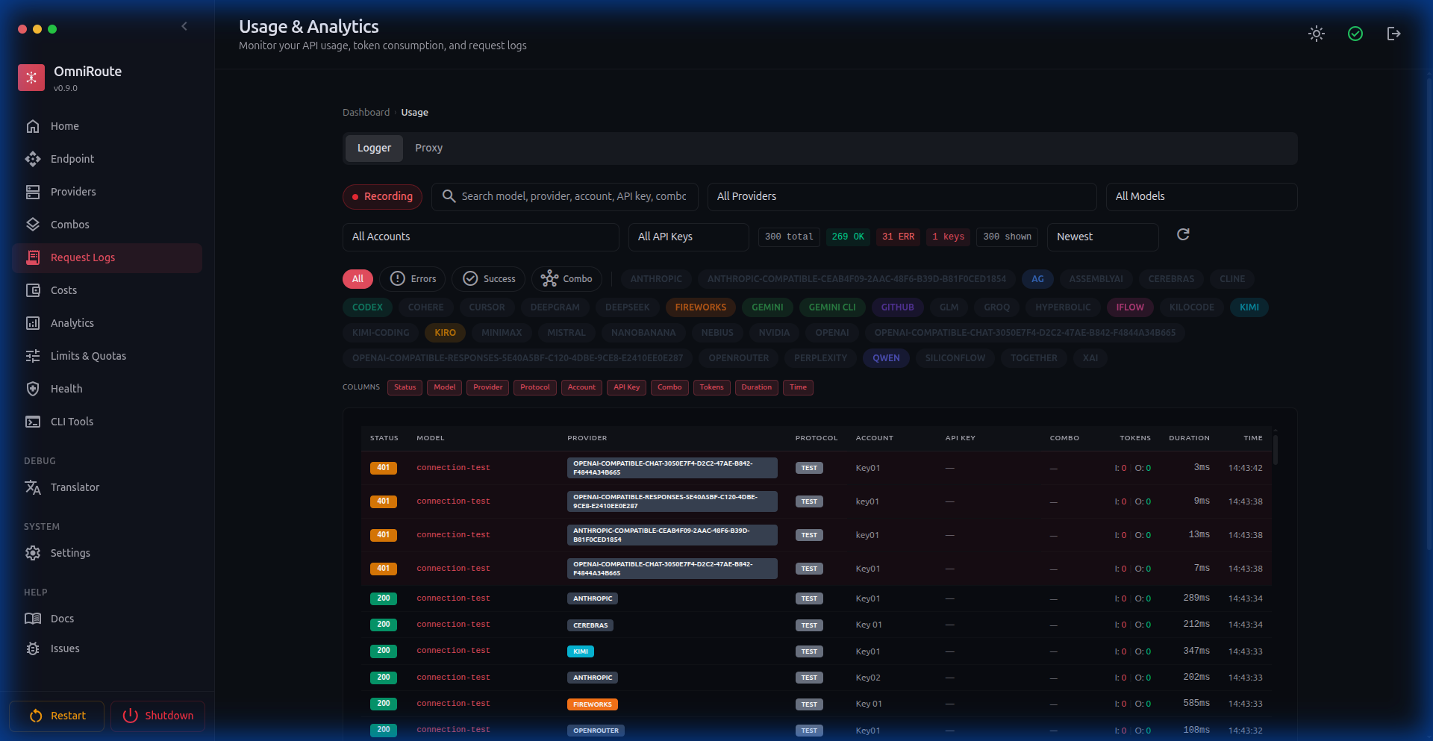Collapse sidebar with the chevron arrow

(x=184, y=27)
